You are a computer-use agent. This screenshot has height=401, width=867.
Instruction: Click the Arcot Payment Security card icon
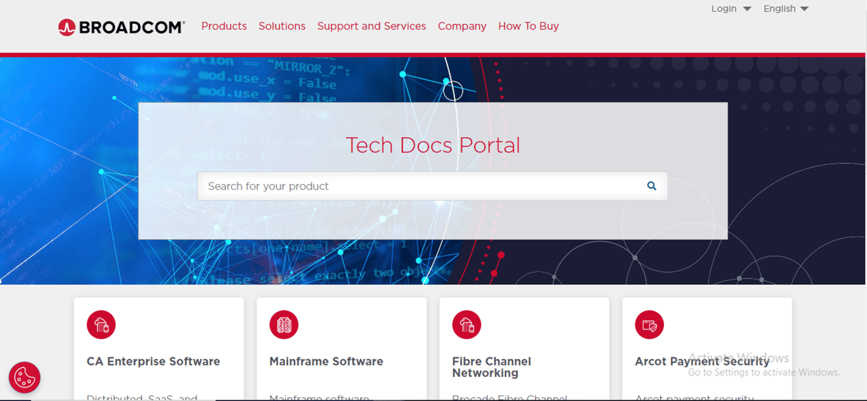click(x=649, y=325)
